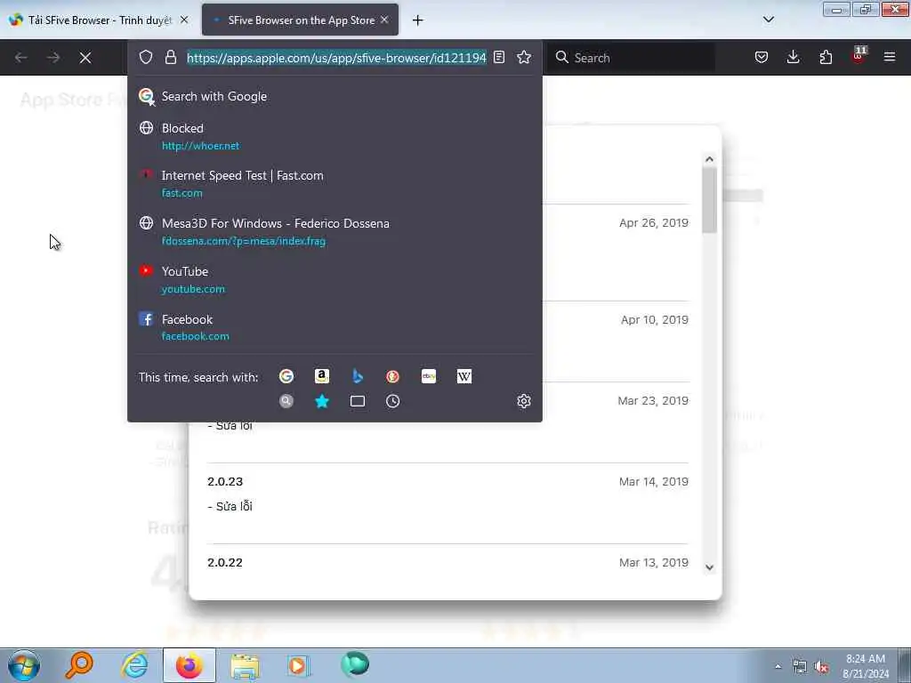The width and height of the screenshot is (911, 683).
Task: Open the tracking protection shield icon
Action: (x=146, y=57)
